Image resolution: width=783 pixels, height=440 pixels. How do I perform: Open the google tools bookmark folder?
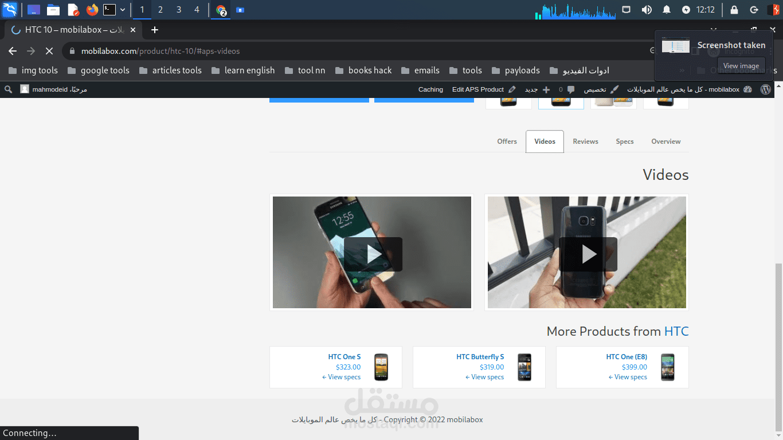tap(99, 70)
